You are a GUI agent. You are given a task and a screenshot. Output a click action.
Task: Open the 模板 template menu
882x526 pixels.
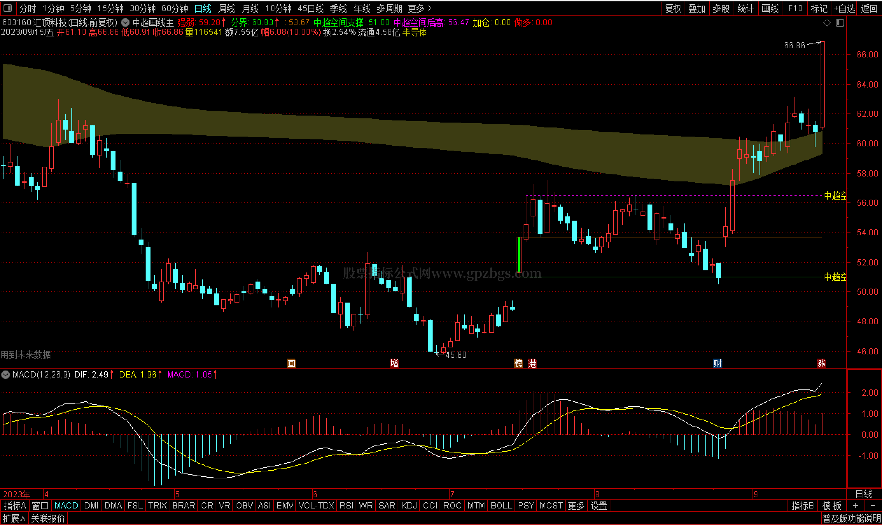tap(832, 506)
